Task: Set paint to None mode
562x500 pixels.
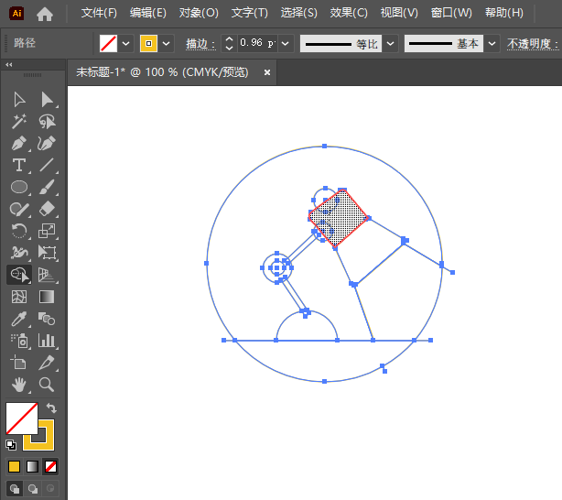Action: [50, 467]
